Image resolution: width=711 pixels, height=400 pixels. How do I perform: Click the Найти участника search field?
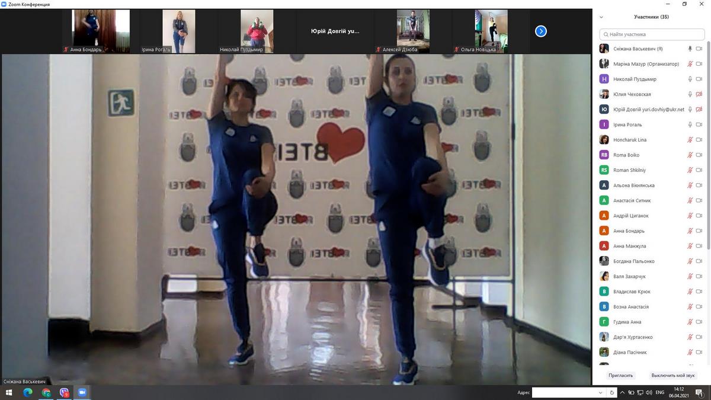point(651,34)
